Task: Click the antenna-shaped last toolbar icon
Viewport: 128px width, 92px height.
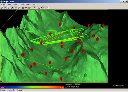Action: click(x=47, y=8)
